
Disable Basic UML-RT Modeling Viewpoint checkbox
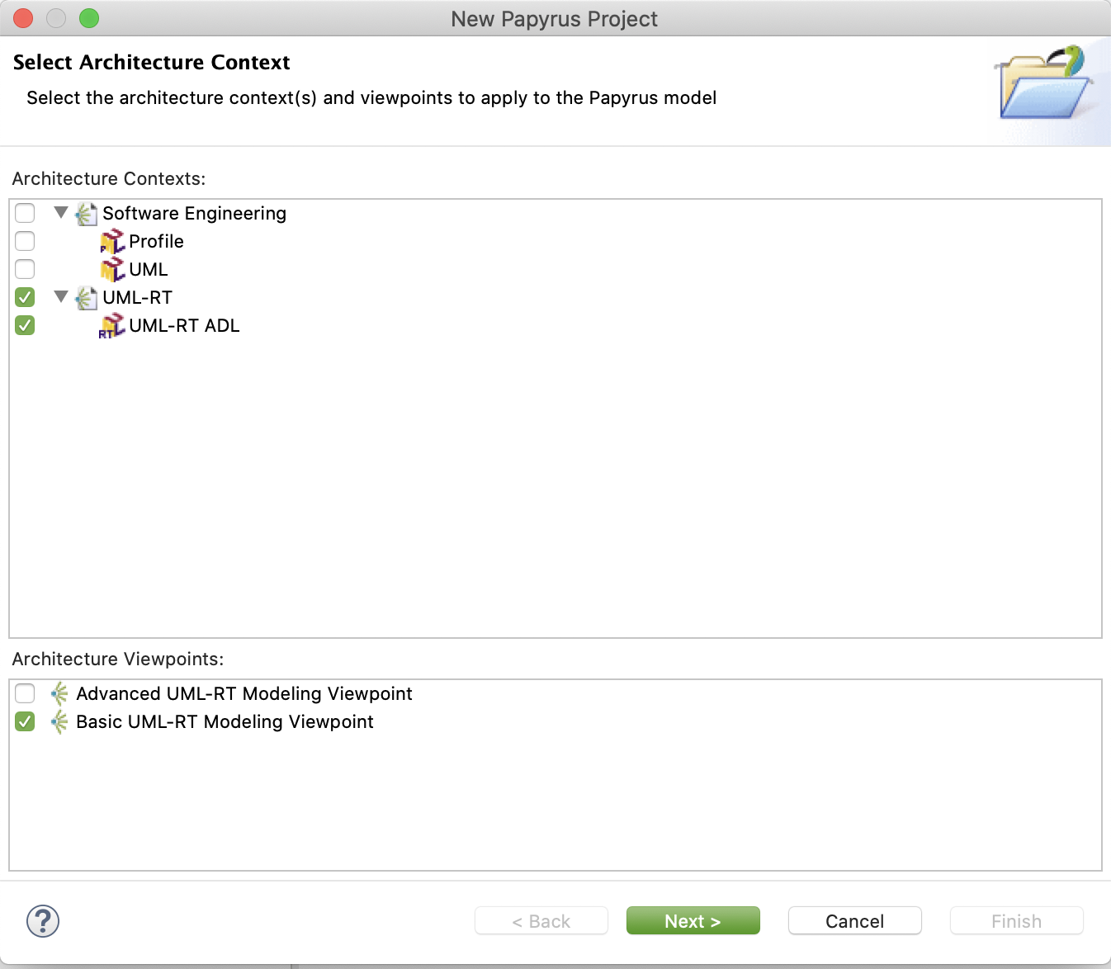(25, 721)
